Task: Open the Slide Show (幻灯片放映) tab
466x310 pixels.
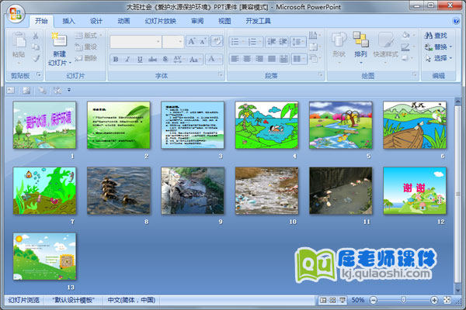Action: [161, 21]
